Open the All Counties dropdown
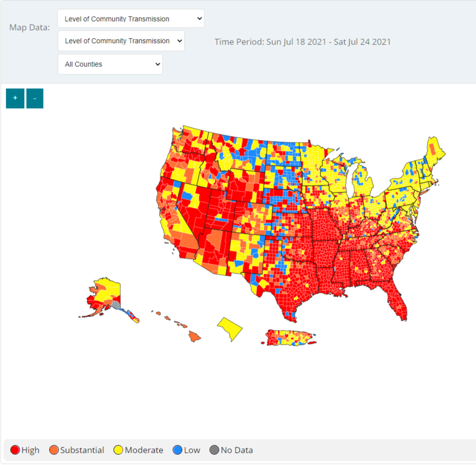The width and height of the screenshot is (476, 465). coord(110,64)
